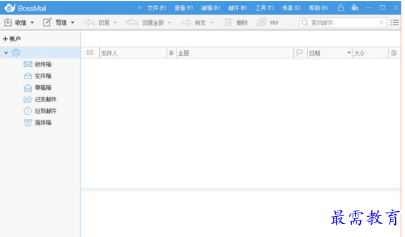Click the magnifier icon in search box

coord(305,23)
